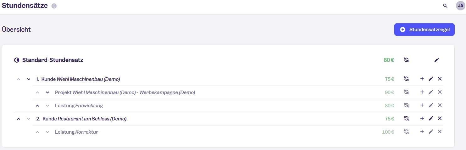The height and width of the screenshot is (150, 466).
Task: Click the refresh icon for Leistung Korrektur
Action: click(x=406, y=132)
